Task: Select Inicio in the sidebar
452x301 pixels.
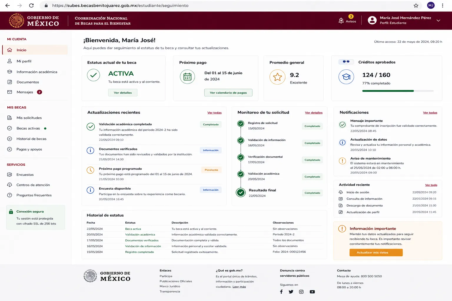Action: (35, 50)
